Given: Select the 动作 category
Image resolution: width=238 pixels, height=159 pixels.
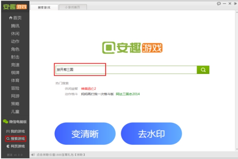Looking at the screenshot, I should 15,41.
